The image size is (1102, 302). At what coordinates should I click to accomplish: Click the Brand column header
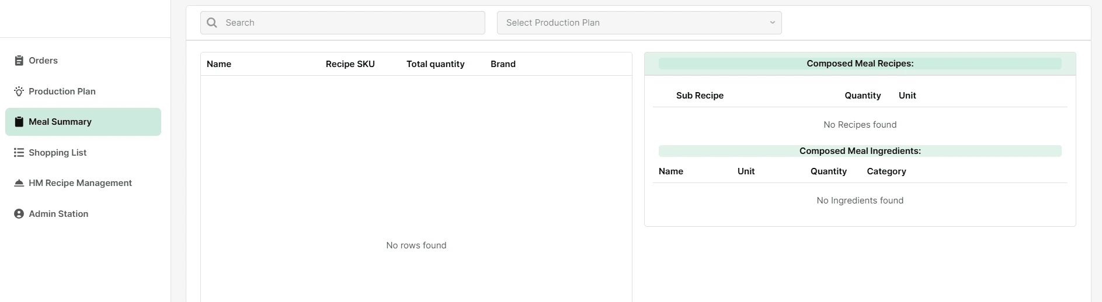coord(503,64)
